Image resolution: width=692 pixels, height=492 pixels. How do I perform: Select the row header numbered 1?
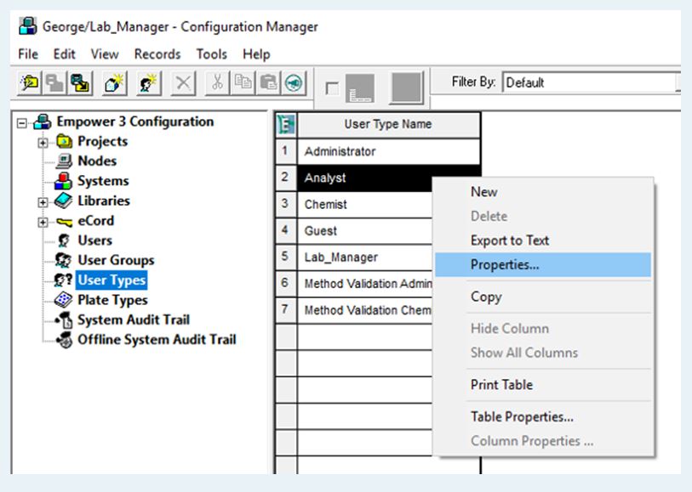pyautogui.click(x=285, y=151)
